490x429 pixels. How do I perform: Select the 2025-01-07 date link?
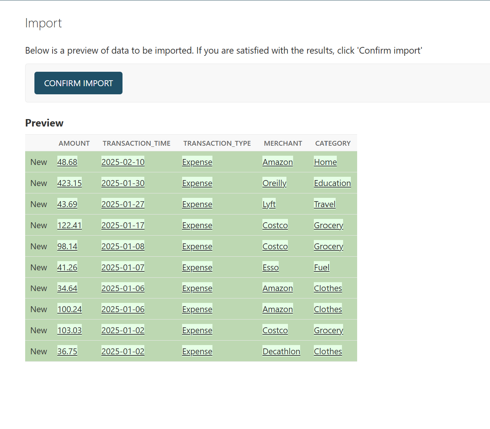(x=123, y=267)
